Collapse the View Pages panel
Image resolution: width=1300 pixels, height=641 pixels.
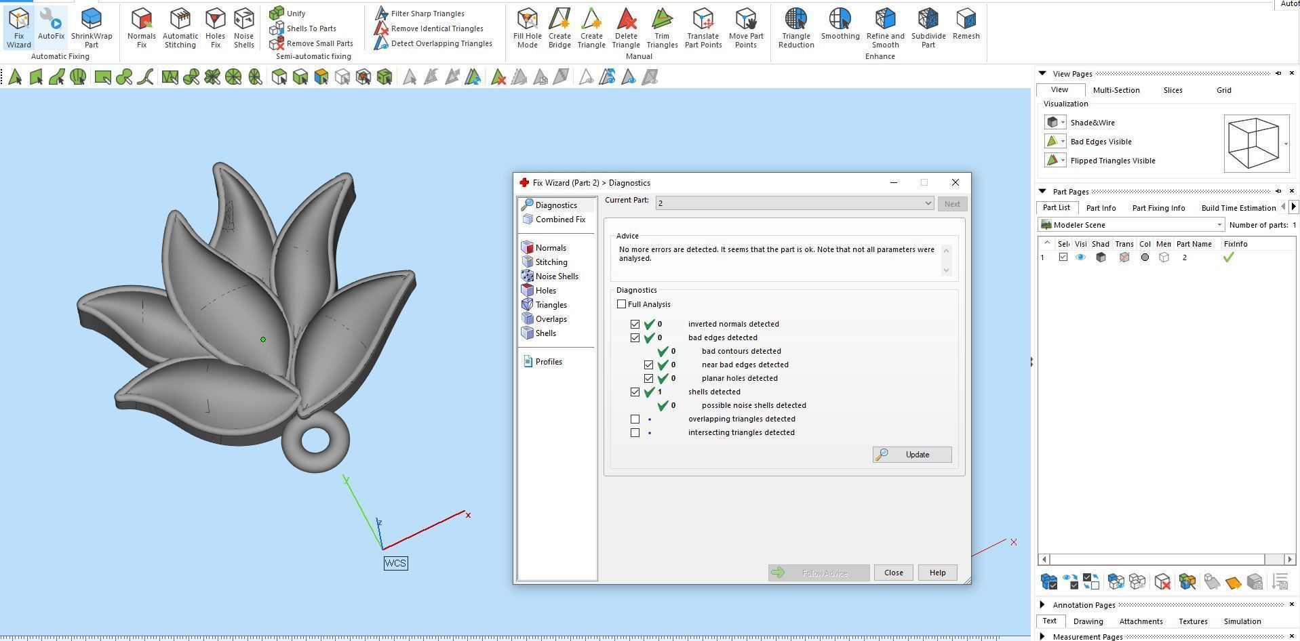click(x=1043, y=74)
